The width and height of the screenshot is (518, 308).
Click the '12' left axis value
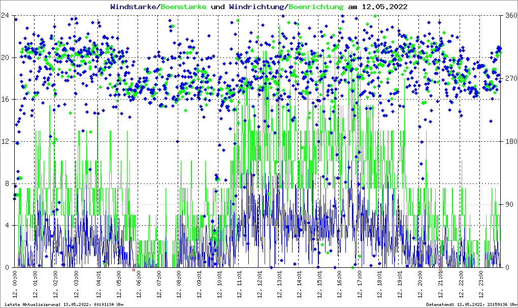(x=5, y=141)
